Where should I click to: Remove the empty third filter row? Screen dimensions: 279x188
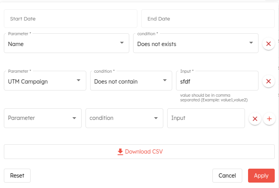[x=255, y=119]
